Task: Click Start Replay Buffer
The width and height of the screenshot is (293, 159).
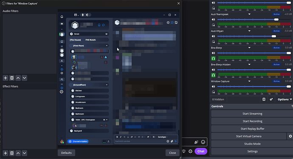Action: pyautogui.click(x=252, y=129)
